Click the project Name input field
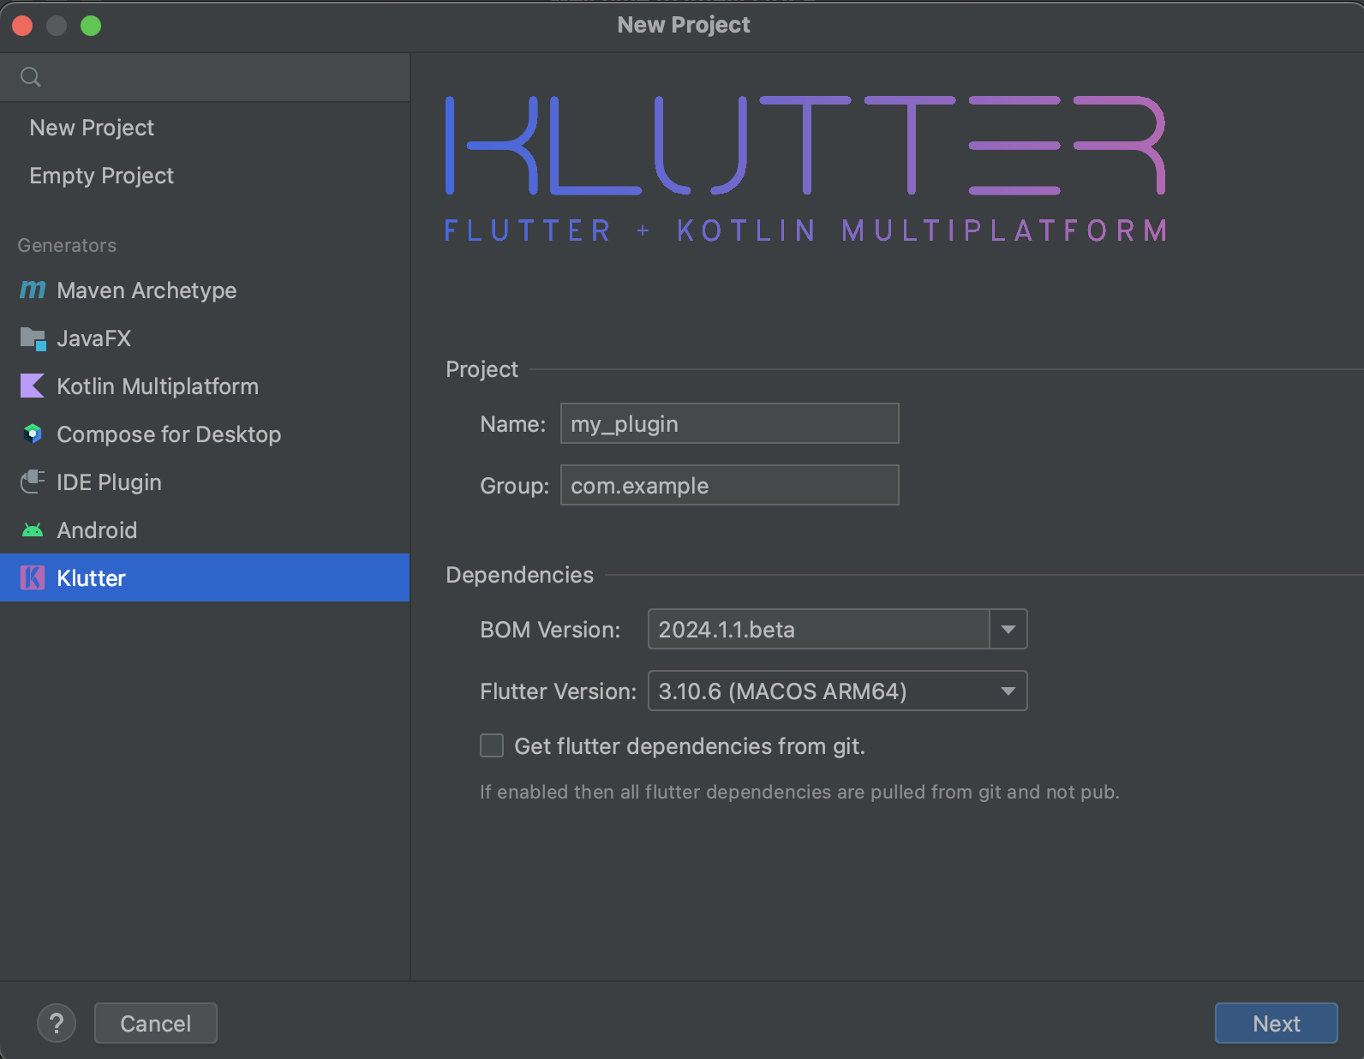1364x1059 pixels. [729, 423]
